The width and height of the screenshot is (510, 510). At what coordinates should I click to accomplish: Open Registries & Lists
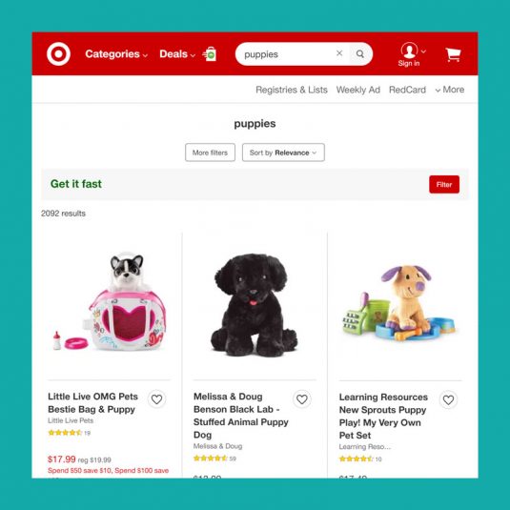pyautogui.click(x=292, y=90)
